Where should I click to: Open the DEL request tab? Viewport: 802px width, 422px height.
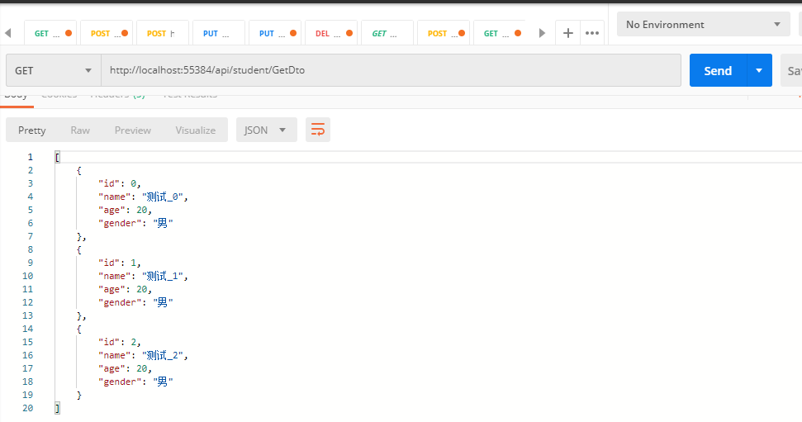331,33
